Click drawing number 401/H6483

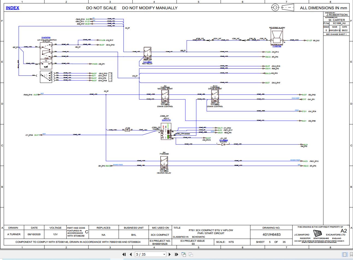[271, 234]
